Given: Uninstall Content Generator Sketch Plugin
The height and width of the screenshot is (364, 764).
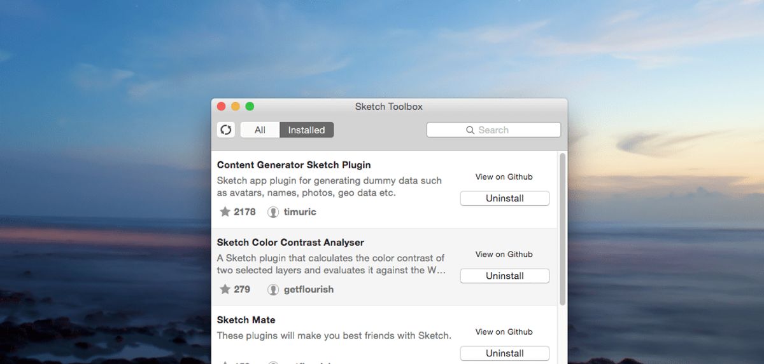Looking at the screenshot, I should tap(504, 198).
